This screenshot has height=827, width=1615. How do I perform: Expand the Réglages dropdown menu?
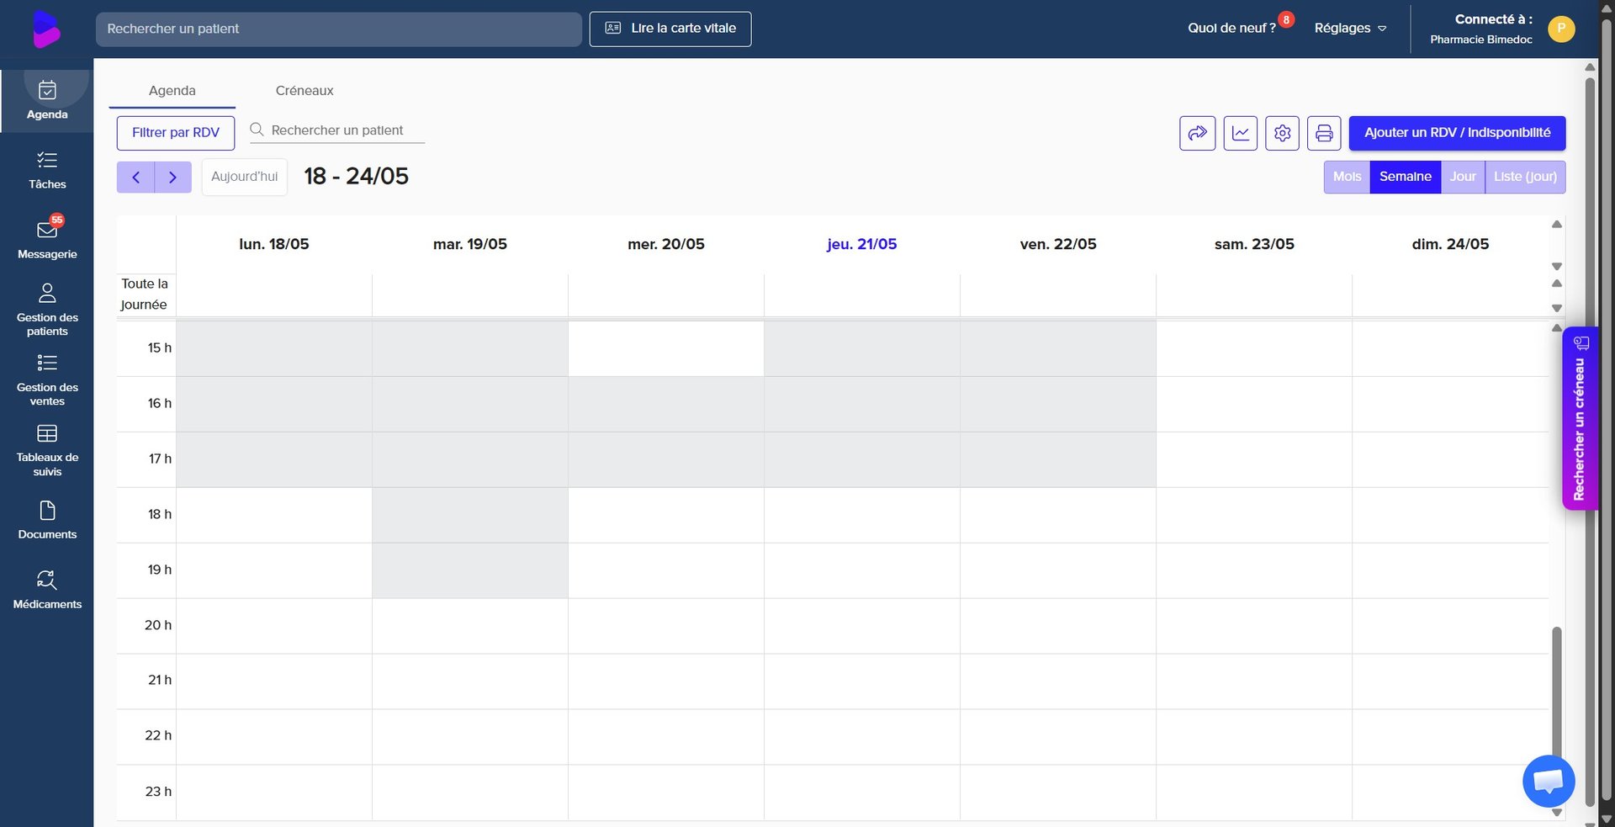(1350, 28)
